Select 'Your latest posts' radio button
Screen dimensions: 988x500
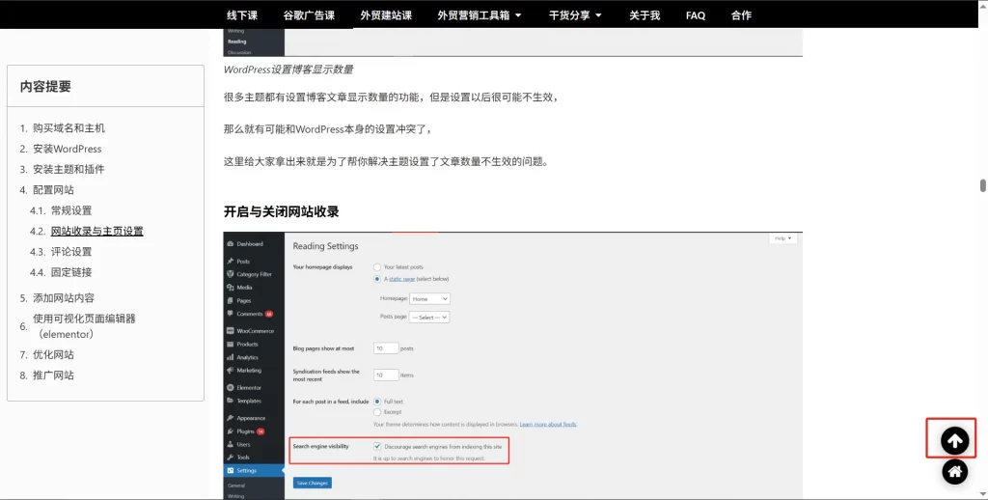click(377, 267)
